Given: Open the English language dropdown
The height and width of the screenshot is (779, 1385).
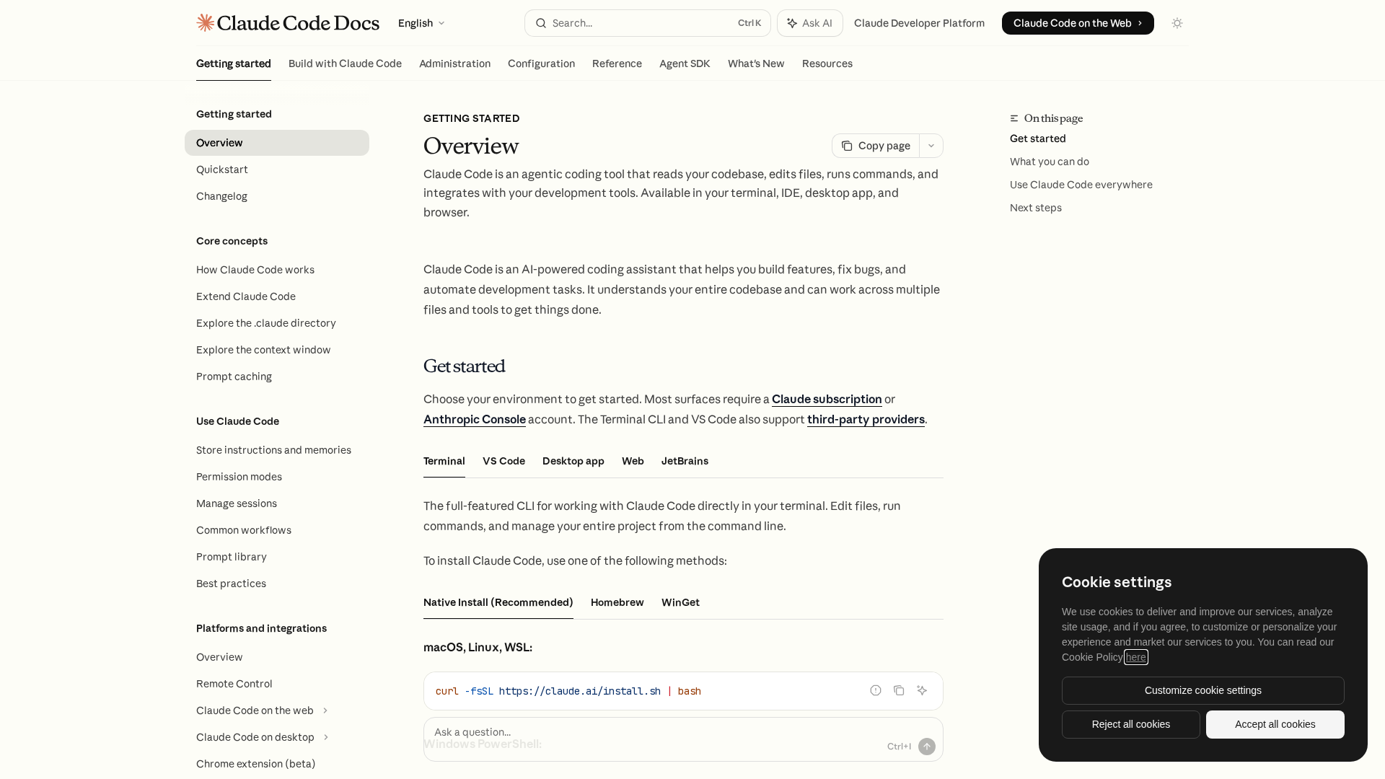Looking at the screenshot, I should click(x=421, y=23).
